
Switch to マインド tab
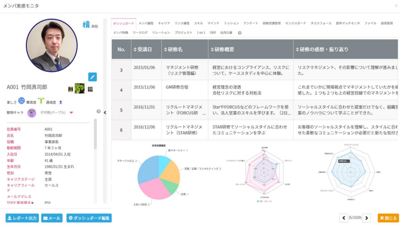tap(213, 23)
